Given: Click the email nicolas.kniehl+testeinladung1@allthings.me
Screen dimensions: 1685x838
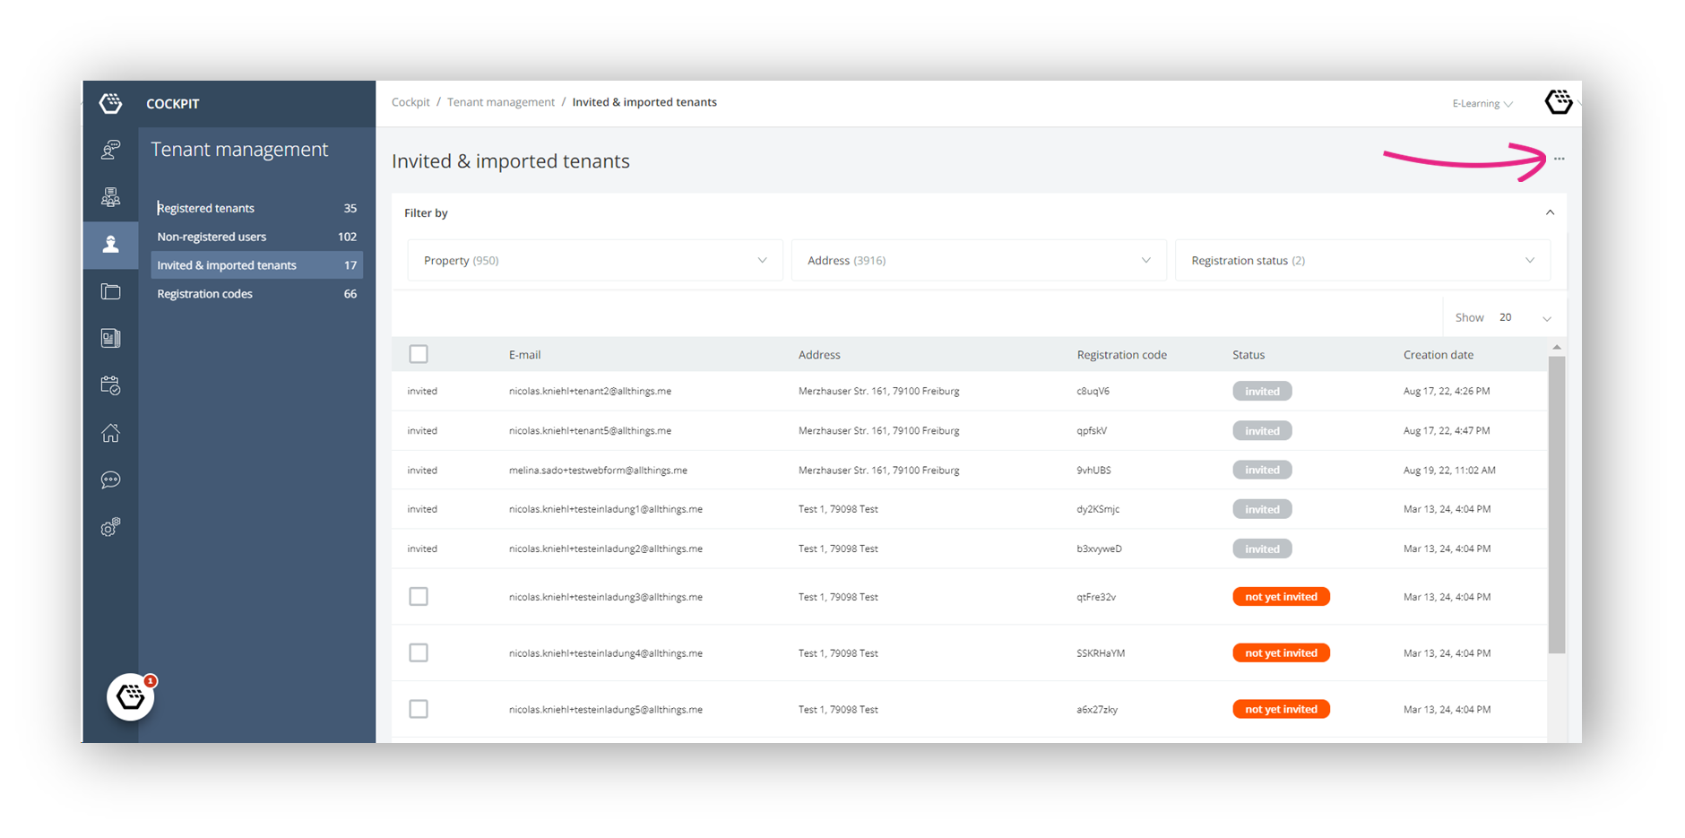Looking at the screenshot, I should coord(606,509).
